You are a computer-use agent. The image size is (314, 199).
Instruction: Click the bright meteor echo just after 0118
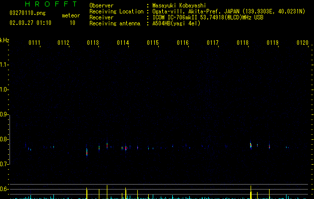coord(251,145)
